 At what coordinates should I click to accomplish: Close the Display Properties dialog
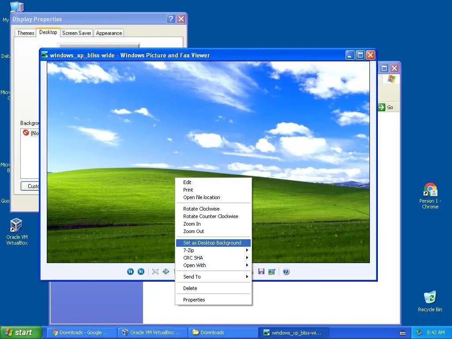click(181, 19)
